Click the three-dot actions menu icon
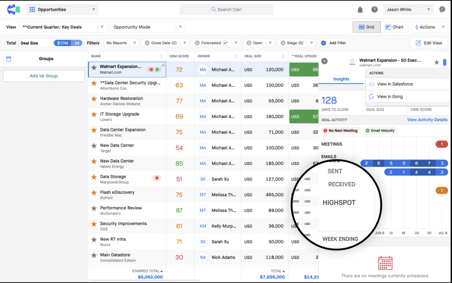 point(445,62)
